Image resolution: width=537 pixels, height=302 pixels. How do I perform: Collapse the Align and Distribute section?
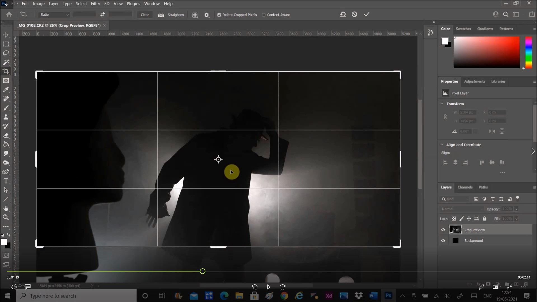[442, 144]
